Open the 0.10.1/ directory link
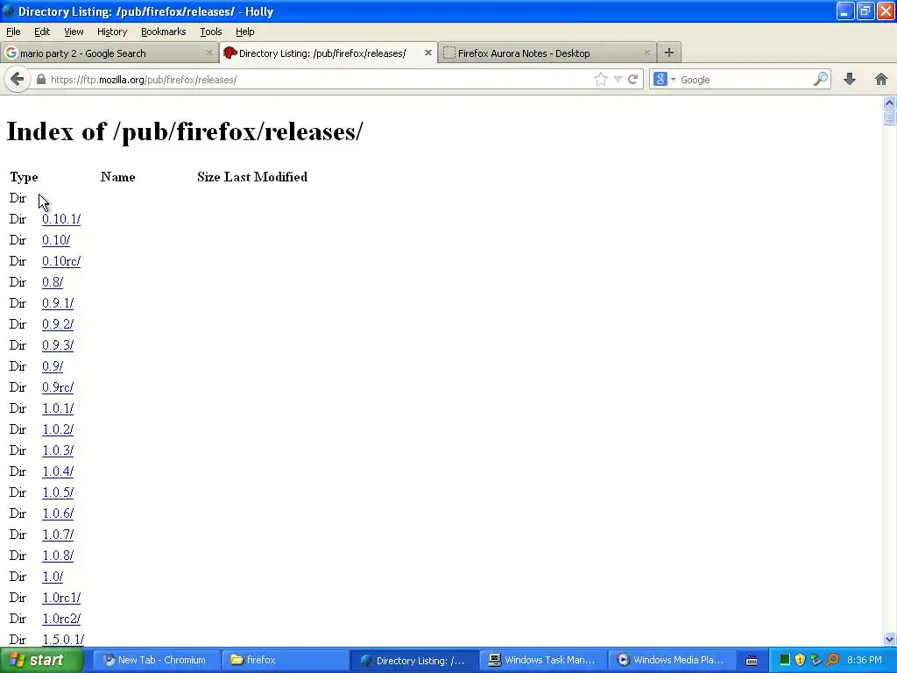 [61, 219]
